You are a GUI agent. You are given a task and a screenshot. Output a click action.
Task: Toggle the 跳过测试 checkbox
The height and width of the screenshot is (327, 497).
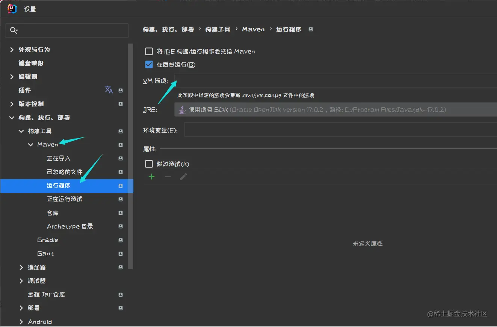149,164
